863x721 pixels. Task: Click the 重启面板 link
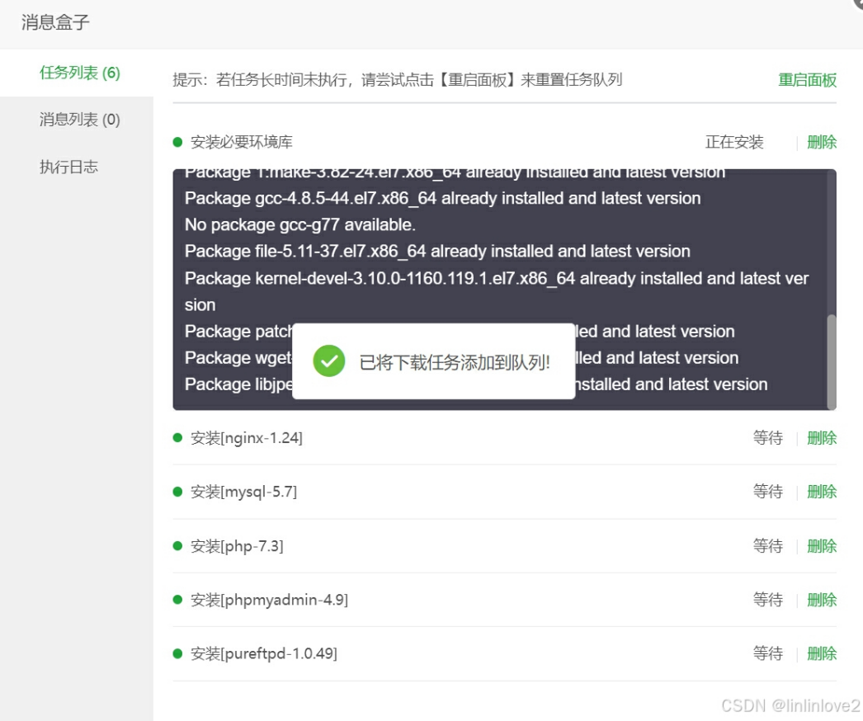[x=807, y=80]
